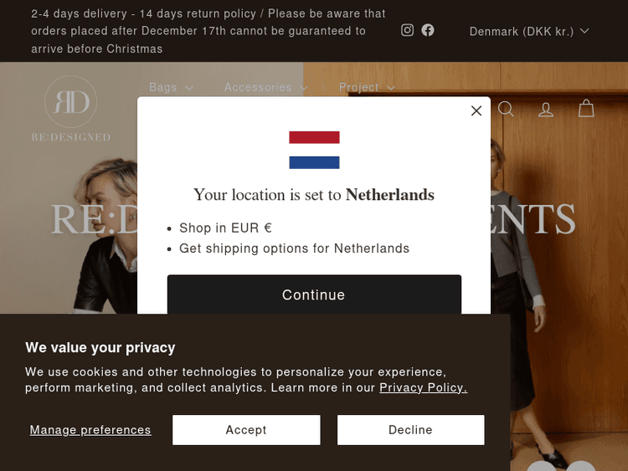Decline cookies in privacy banner
The height and width of the screenshot is (471, 628).
(410, 430)
